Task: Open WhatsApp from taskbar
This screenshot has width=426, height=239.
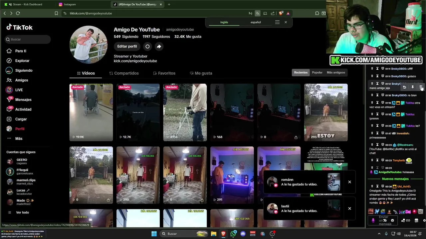Action: coord(233,234)
